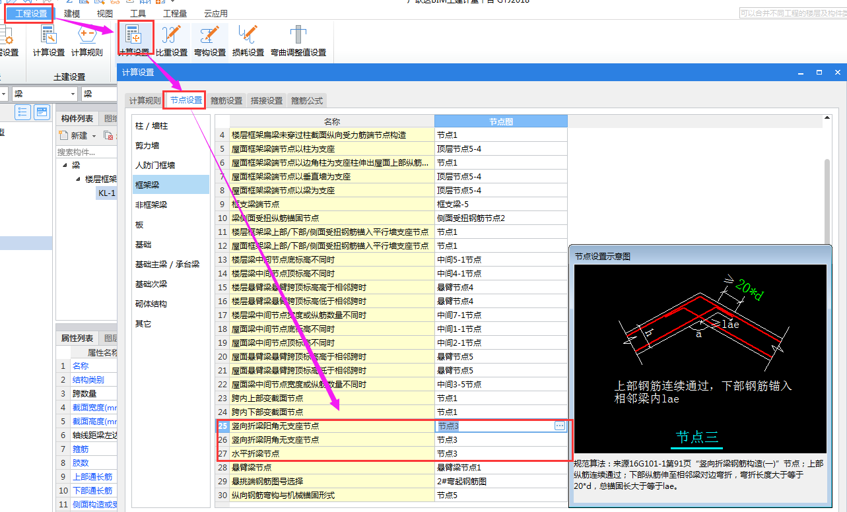Select 人防门框墙 category

(x=171, y=165)
